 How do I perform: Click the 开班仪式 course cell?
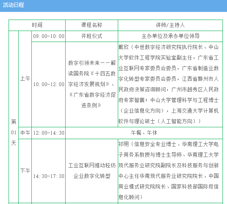click(92, 36)
